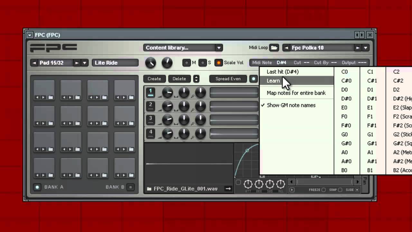Pick note F#1 from the list
The width and height of the screenshot is (412, 232).
[372, 126]
